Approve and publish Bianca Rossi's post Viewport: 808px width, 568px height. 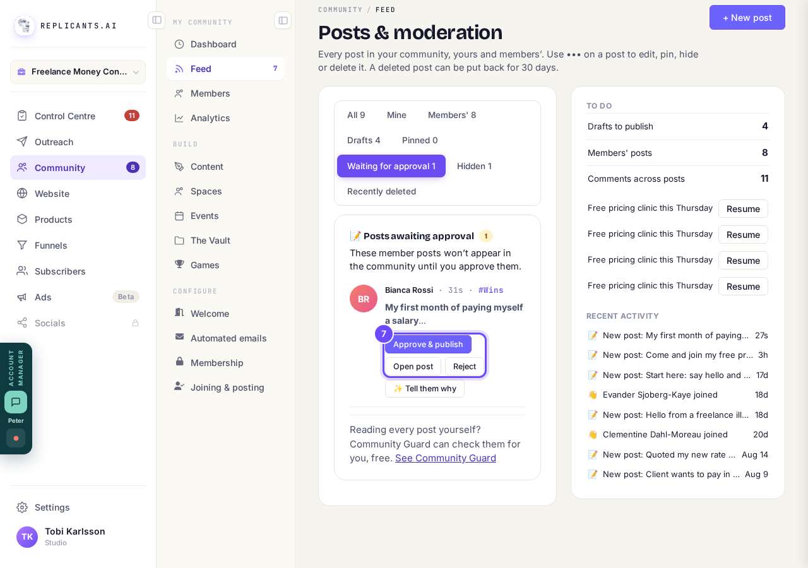(x=428, y=345)
